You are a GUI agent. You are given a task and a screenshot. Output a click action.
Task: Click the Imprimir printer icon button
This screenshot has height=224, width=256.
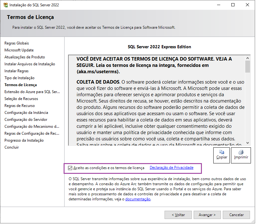[x=242, y=156]
